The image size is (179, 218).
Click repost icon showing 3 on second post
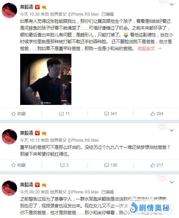(62, 165)
